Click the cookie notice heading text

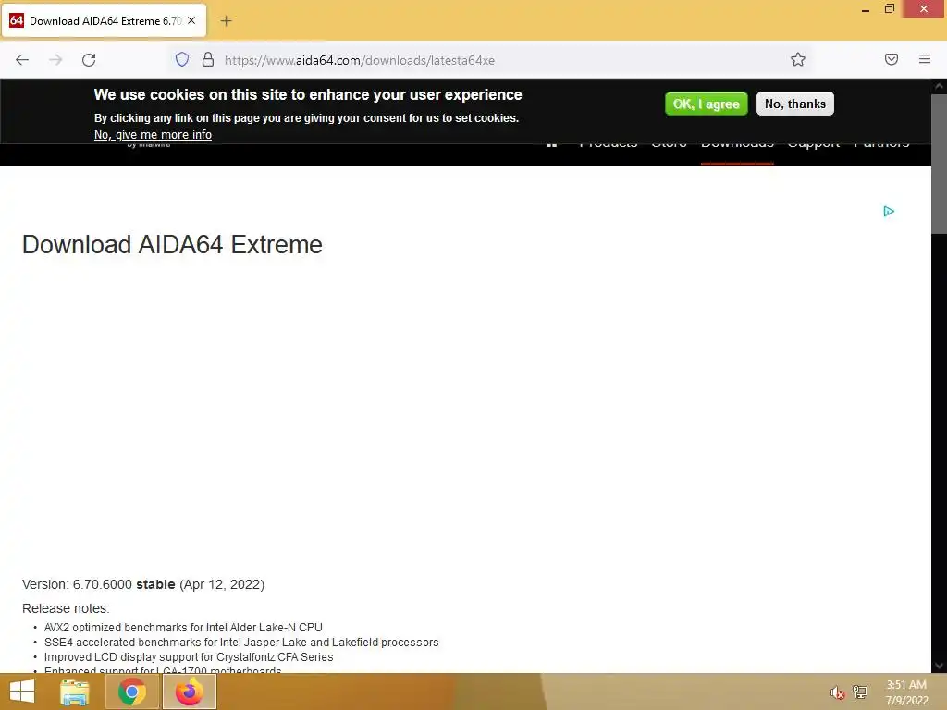pyautogui.click(x=308, y=95)
